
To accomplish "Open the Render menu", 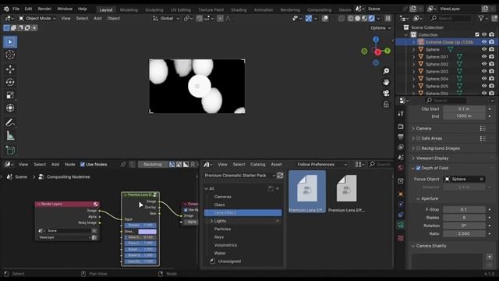I will pos(44,9).
